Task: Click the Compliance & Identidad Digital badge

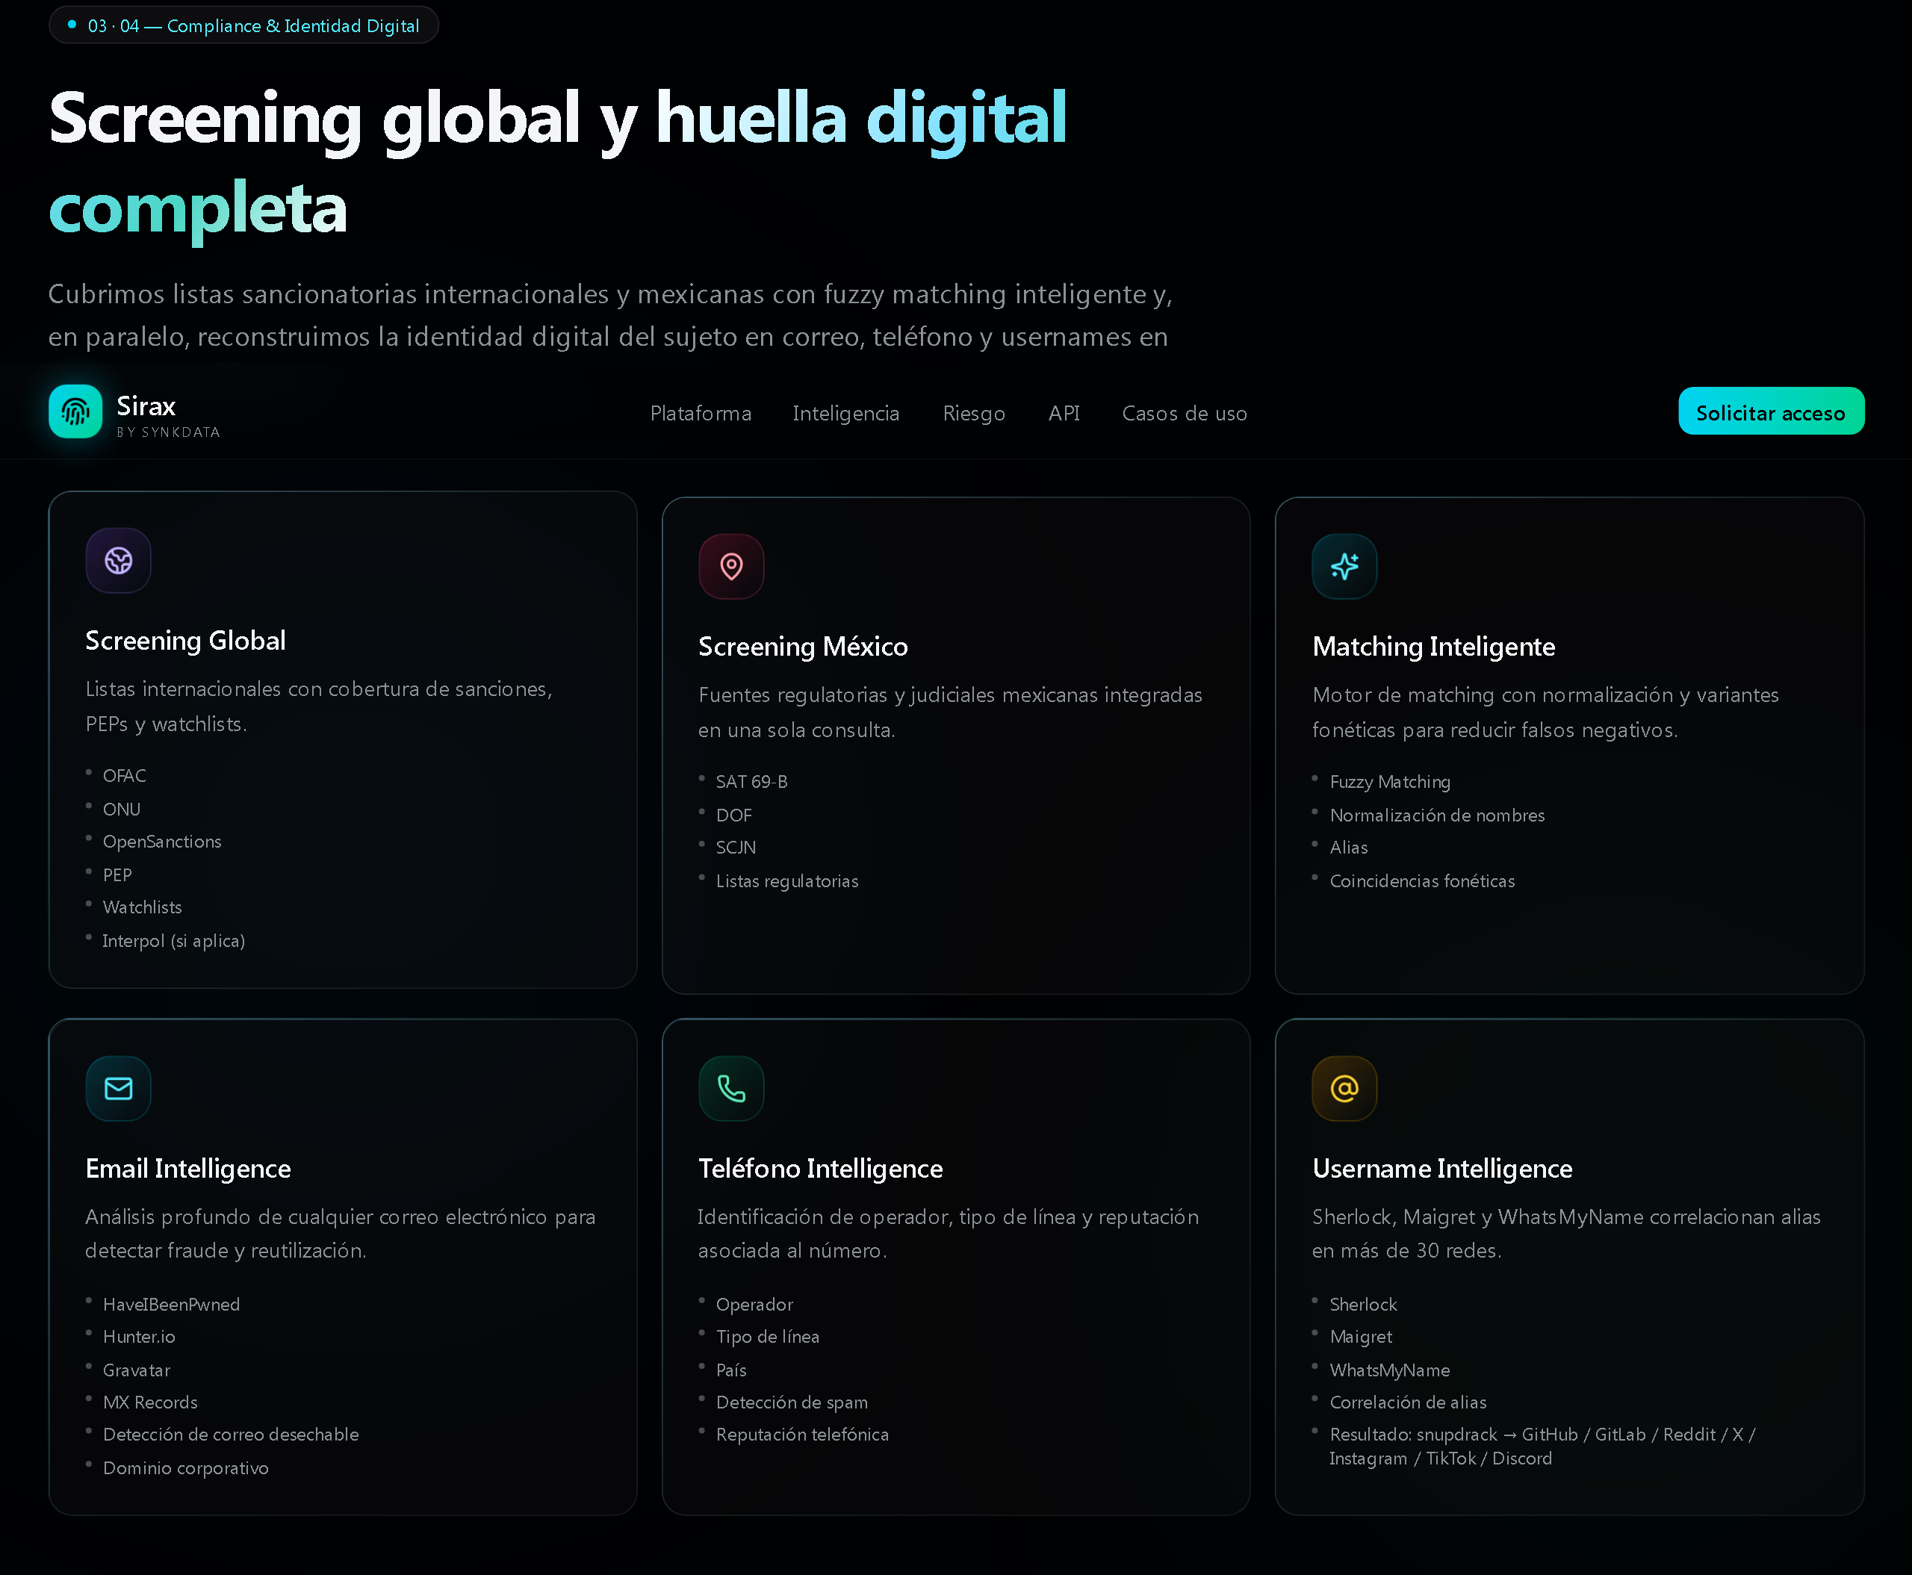Action: coord(244,25)
